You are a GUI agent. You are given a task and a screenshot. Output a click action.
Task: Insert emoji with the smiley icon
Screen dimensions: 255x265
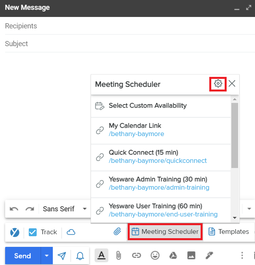point(155,255)
